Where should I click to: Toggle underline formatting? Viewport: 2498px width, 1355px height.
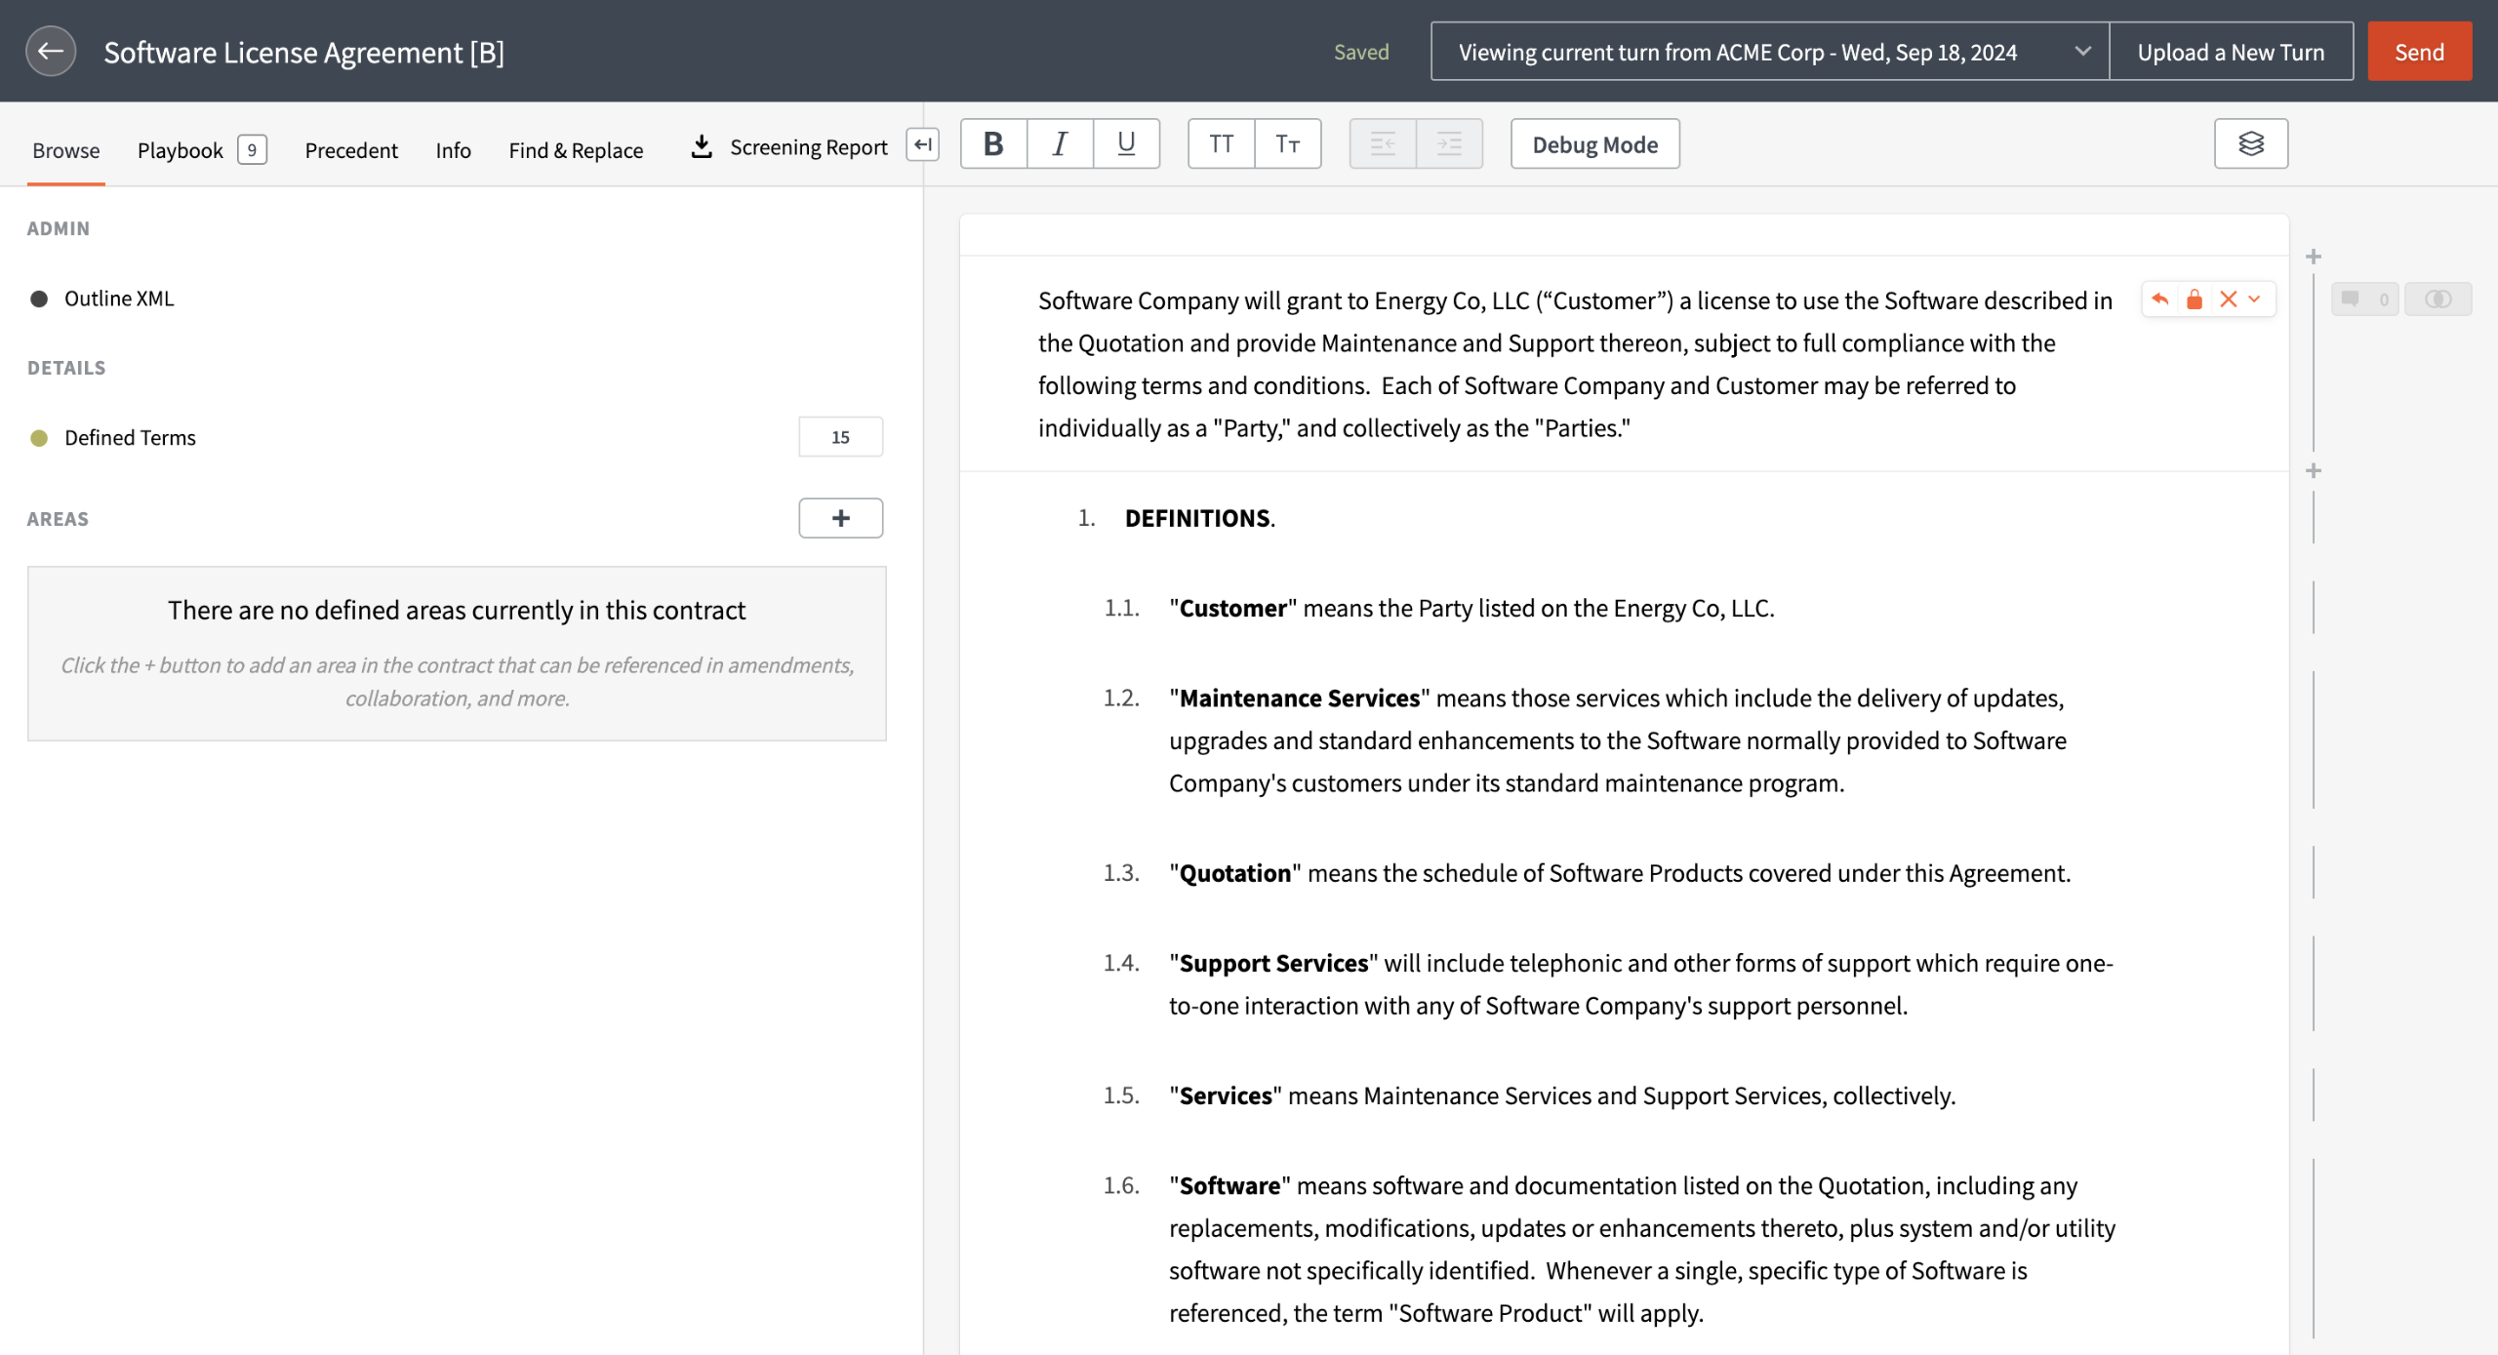tap(1126, 144)
